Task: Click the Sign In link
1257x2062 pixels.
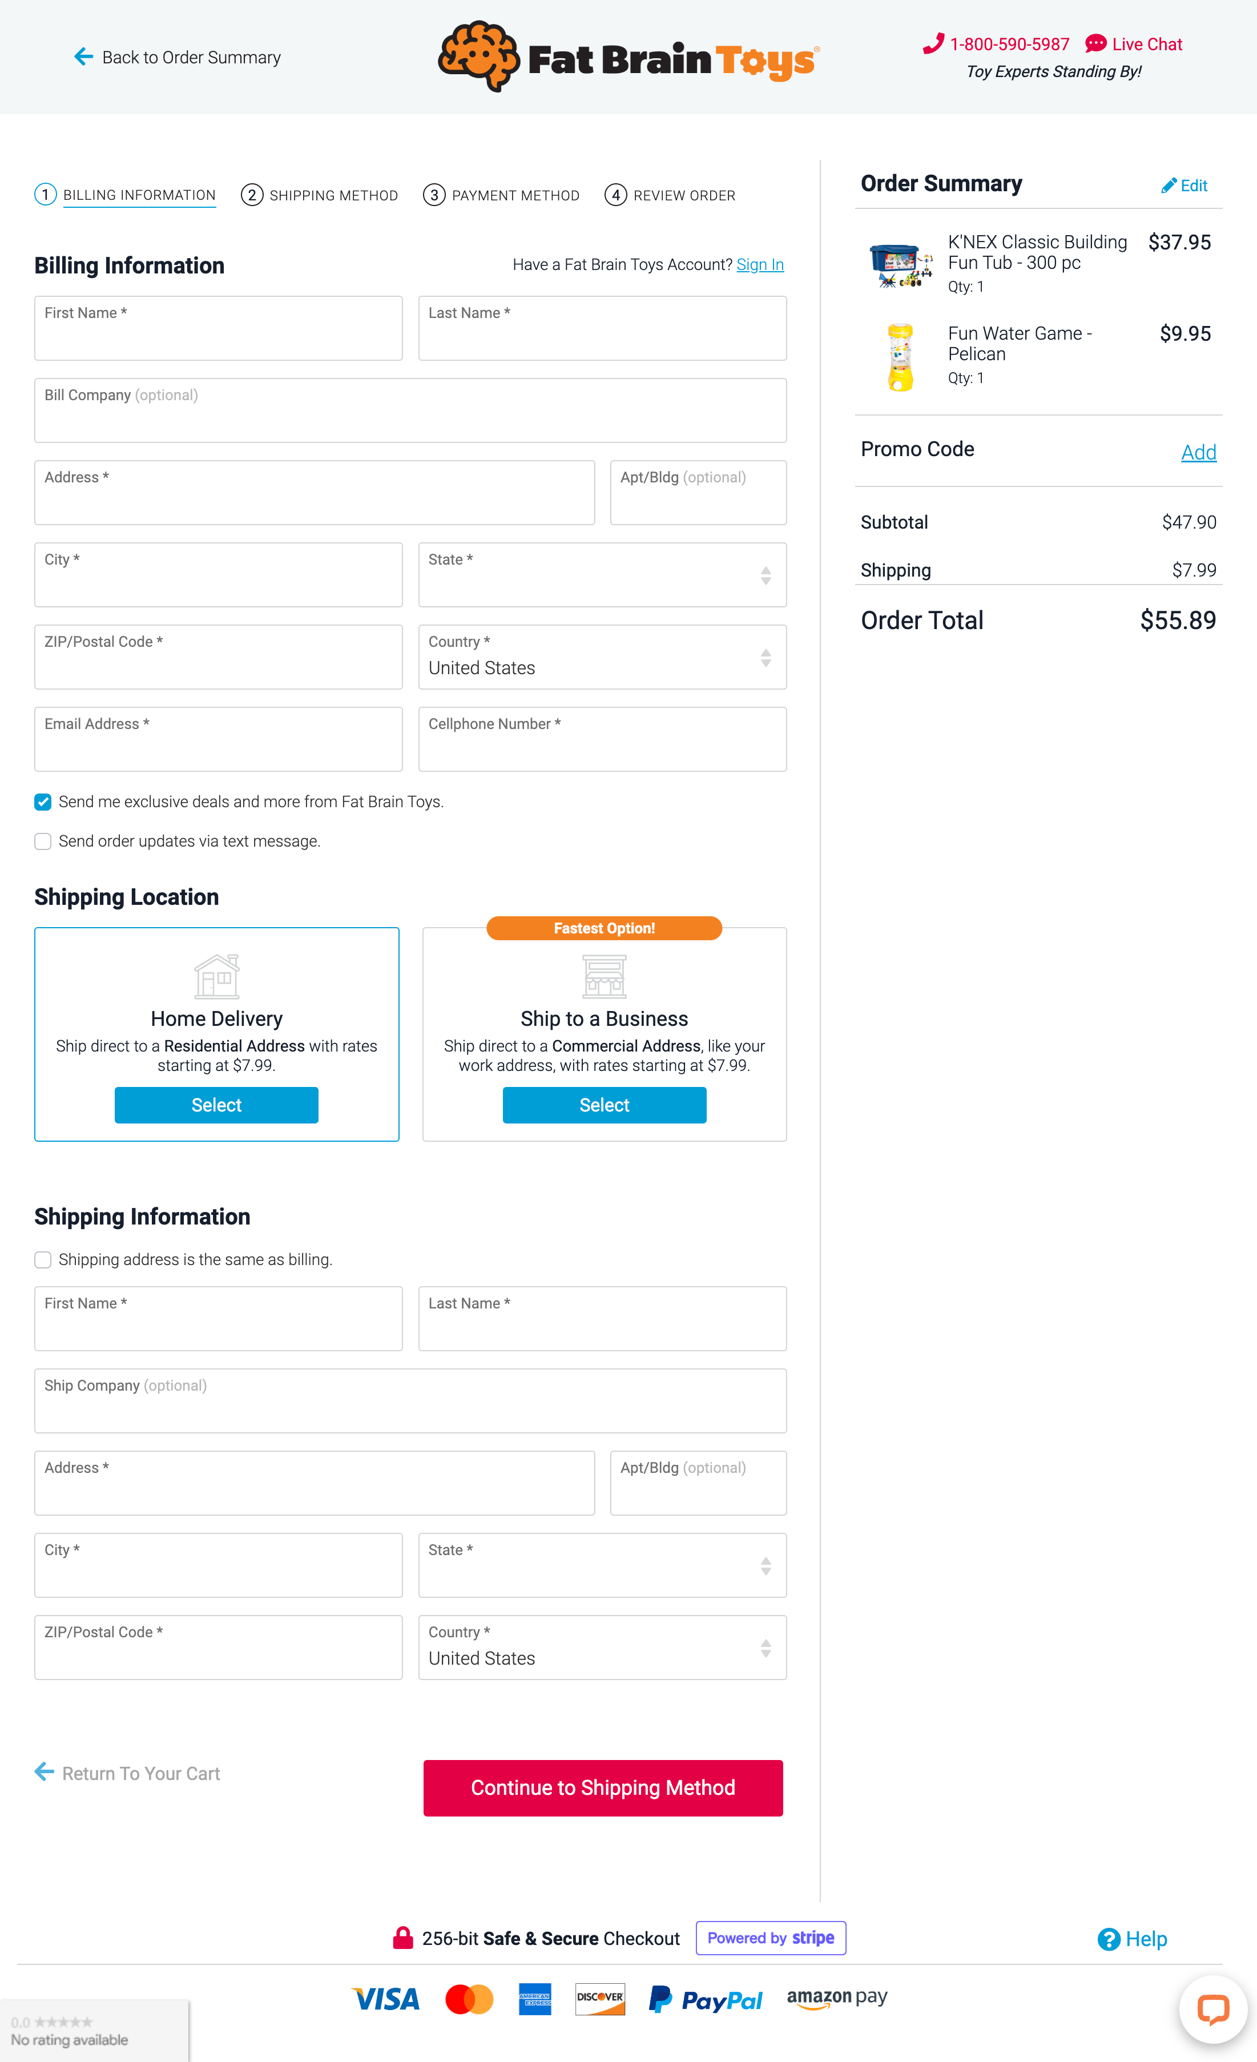Action: point(760,264)
